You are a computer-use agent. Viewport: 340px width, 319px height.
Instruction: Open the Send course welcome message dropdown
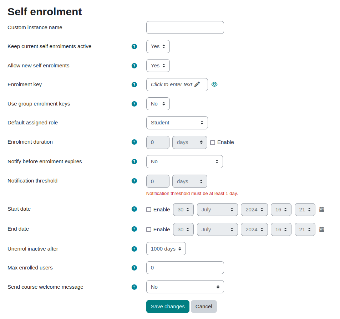[x=185, y=287]
